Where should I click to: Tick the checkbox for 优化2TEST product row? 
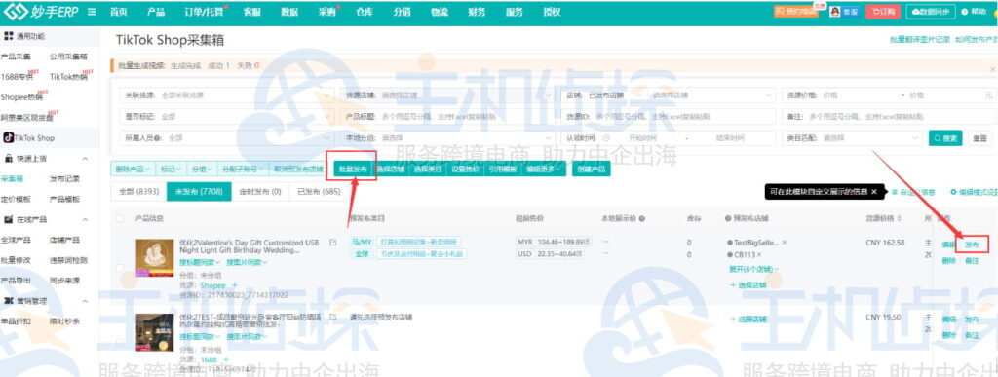(x=120, y=342)
